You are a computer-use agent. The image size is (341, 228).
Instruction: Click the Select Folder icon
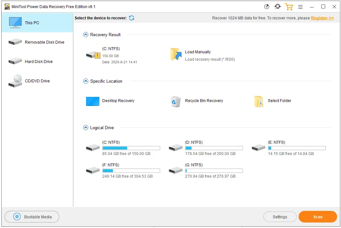(x=258, y=101)
